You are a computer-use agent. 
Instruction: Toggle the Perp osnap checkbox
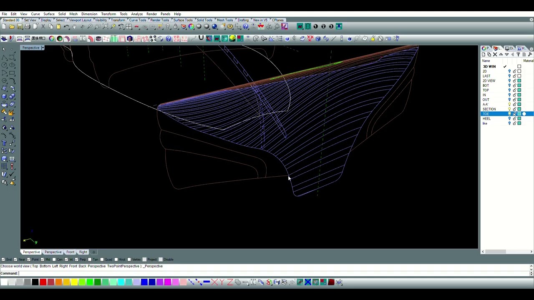click(x=76, y=260)
